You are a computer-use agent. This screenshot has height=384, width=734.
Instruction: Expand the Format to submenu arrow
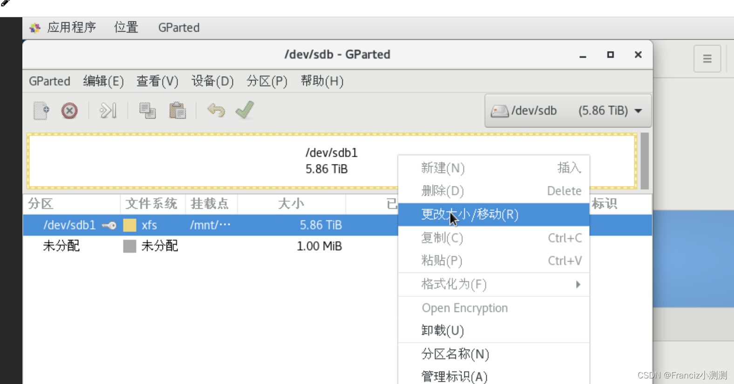(x=578, y=285)
